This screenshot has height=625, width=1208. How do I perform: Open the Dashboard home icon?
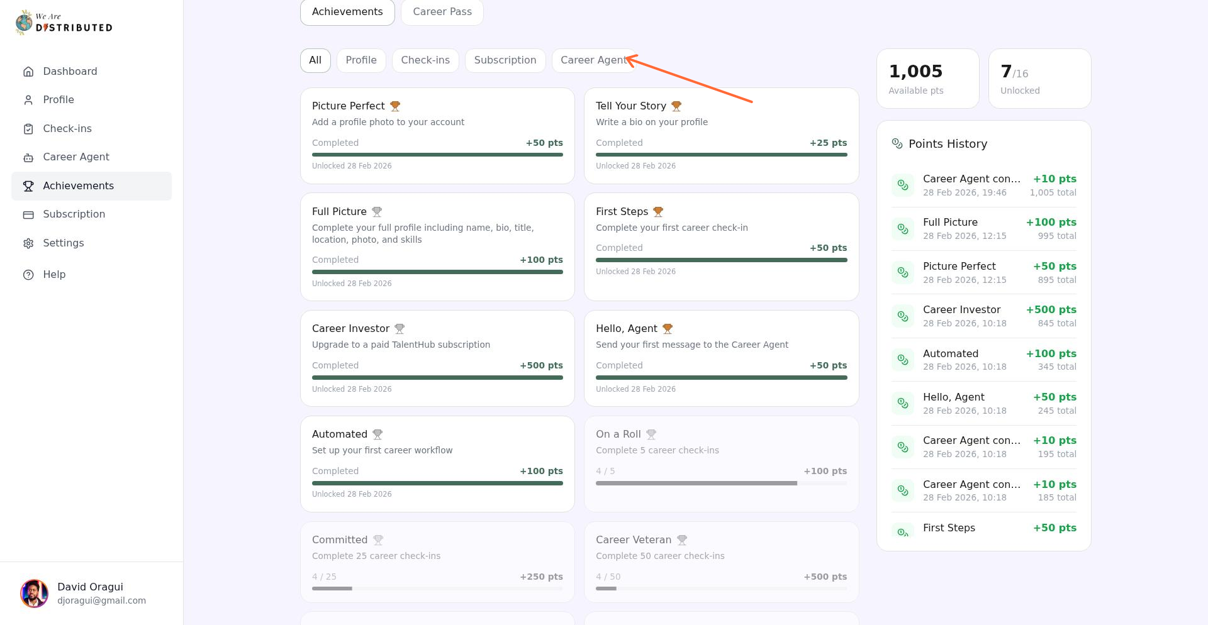pos(28,71)
